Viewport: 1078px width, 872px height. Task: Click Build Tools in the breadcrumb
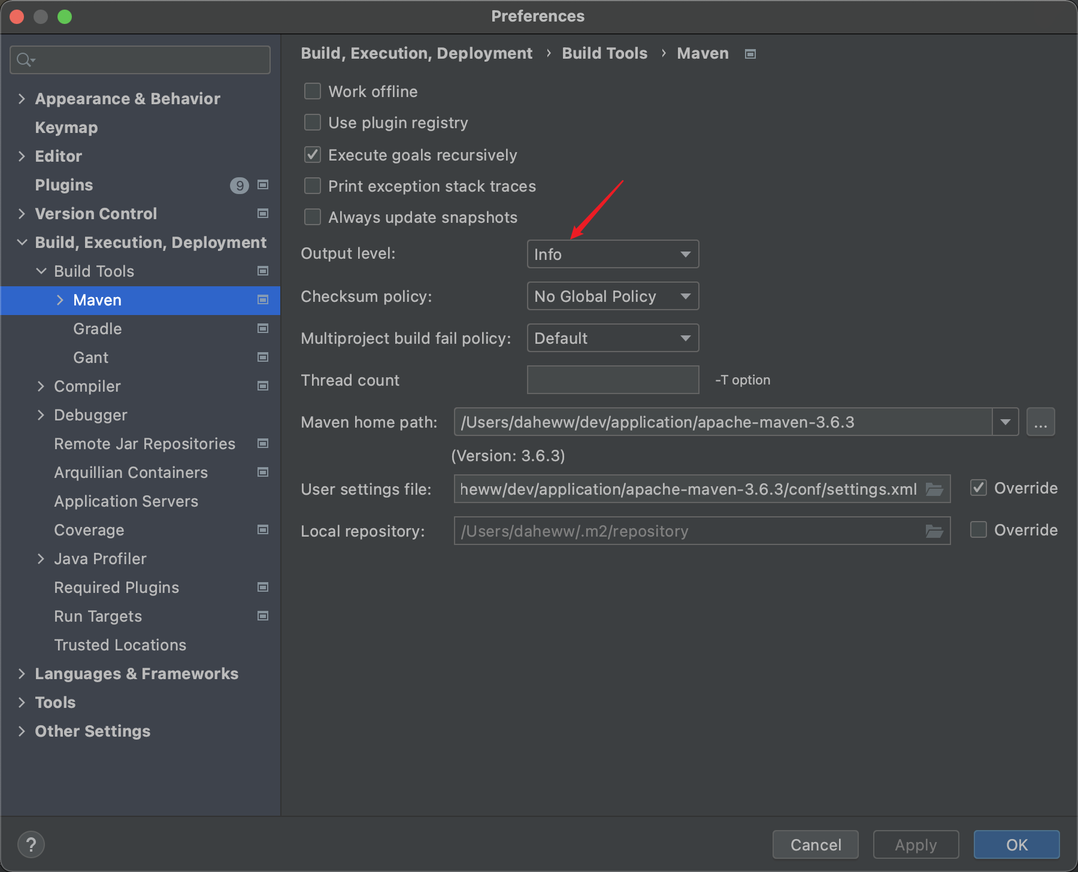604,53
